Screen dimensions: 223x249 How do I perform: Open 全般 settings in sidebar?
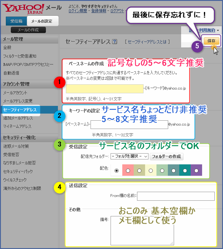tap(7, 47)
